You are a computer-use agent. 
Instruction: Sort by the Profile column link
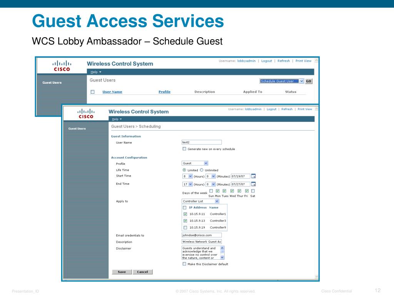pyautogui.click(x=164, y=92)
